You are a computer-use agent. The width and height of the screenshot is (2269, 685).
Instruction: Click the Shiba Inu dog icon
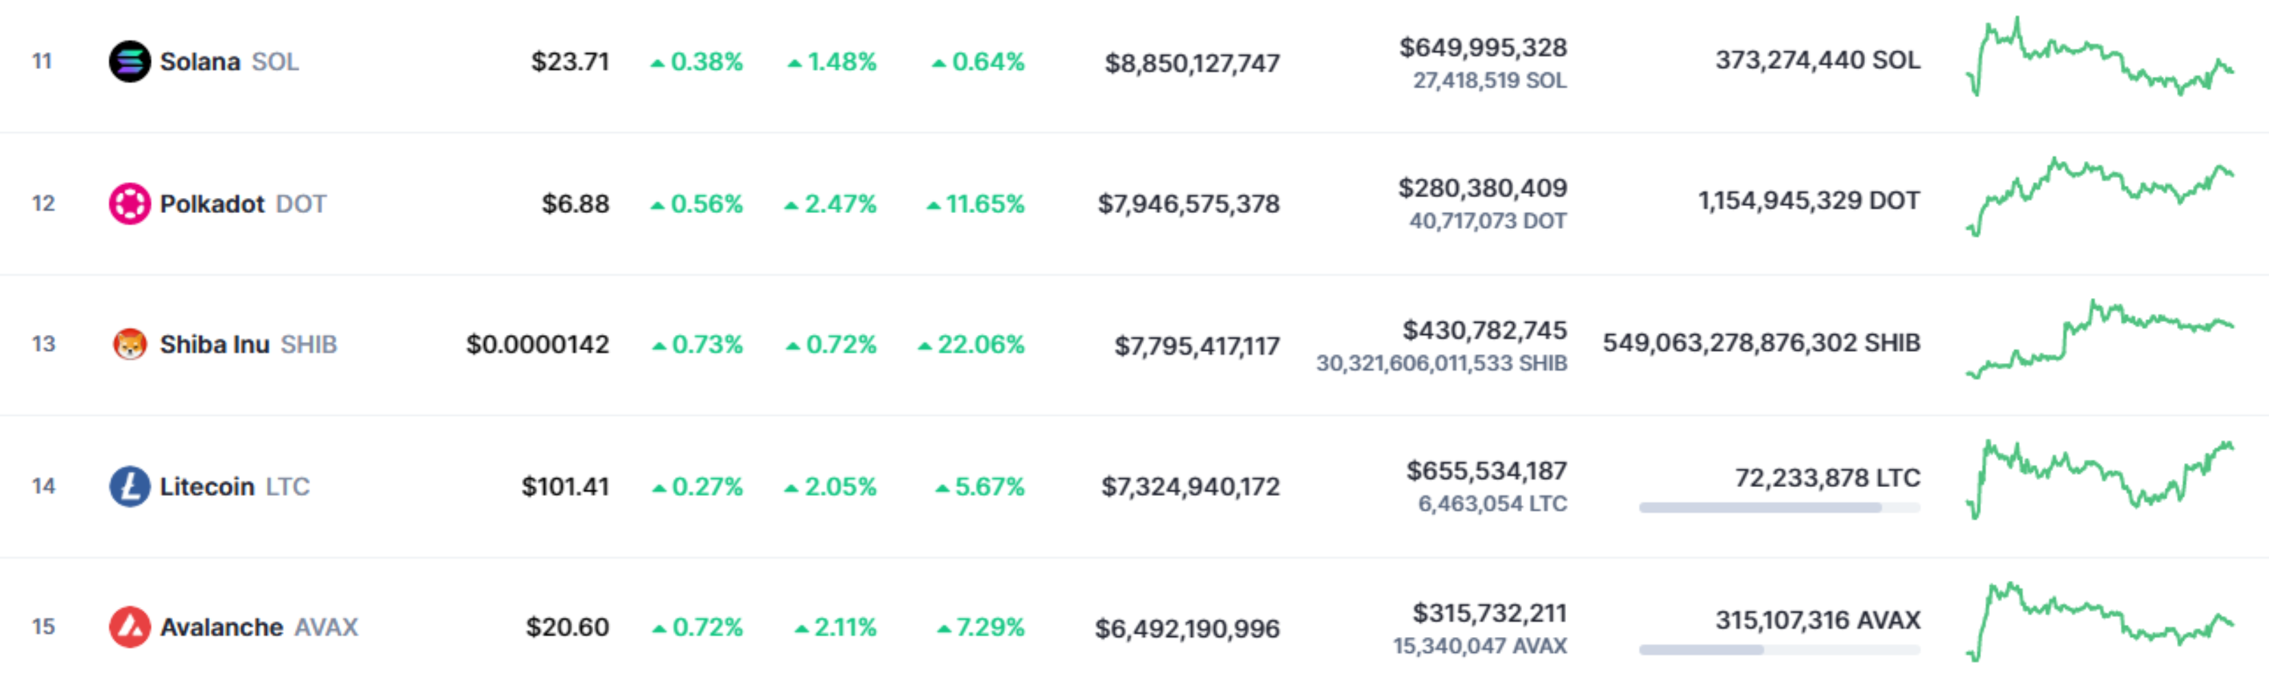(130, 344)
